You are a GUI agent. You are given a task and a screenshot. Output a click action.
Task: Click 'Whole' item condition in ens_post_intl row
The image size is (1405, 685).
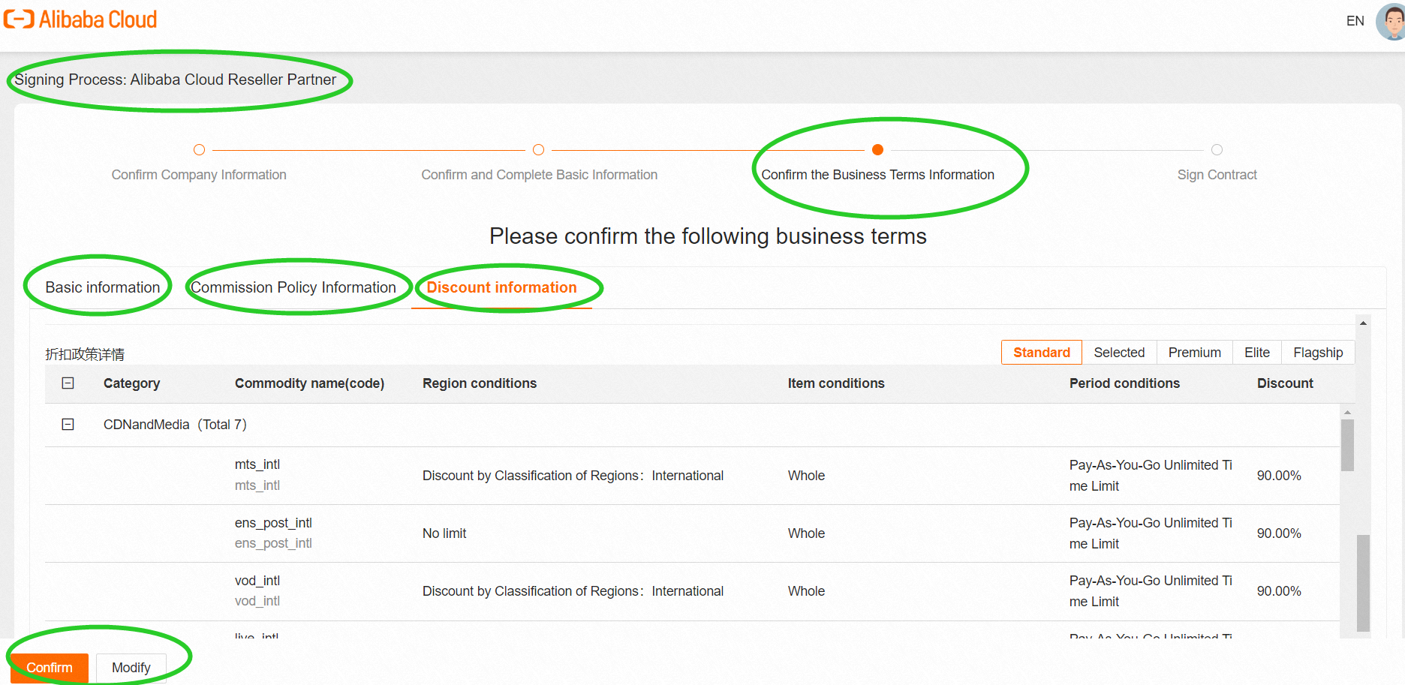tap(806, 533)
